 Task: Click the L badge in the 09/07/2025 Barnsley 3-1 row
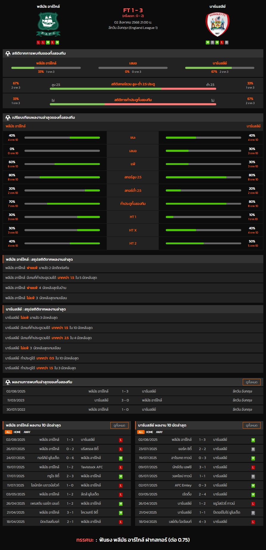coord(253,467)
